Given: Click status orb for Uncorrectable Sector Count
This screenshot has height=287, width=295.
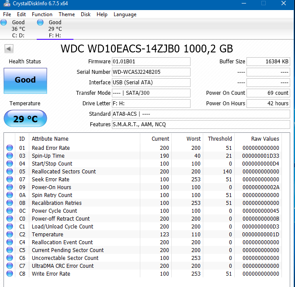Looking at the screenshot, I should tap(10, 258).
